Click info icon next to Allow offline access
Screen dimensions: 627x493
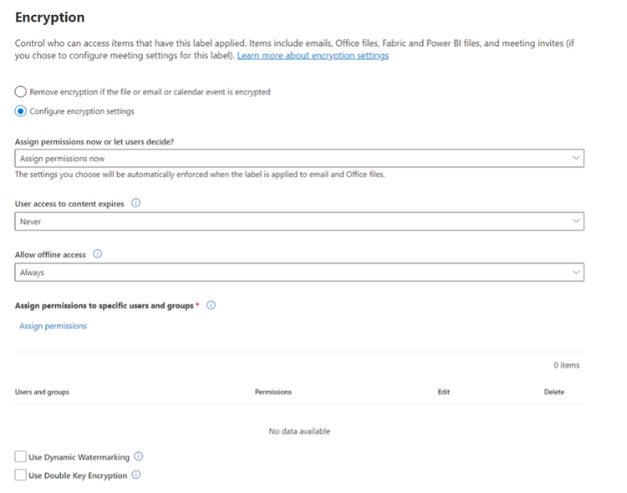[x=97, y=254]
